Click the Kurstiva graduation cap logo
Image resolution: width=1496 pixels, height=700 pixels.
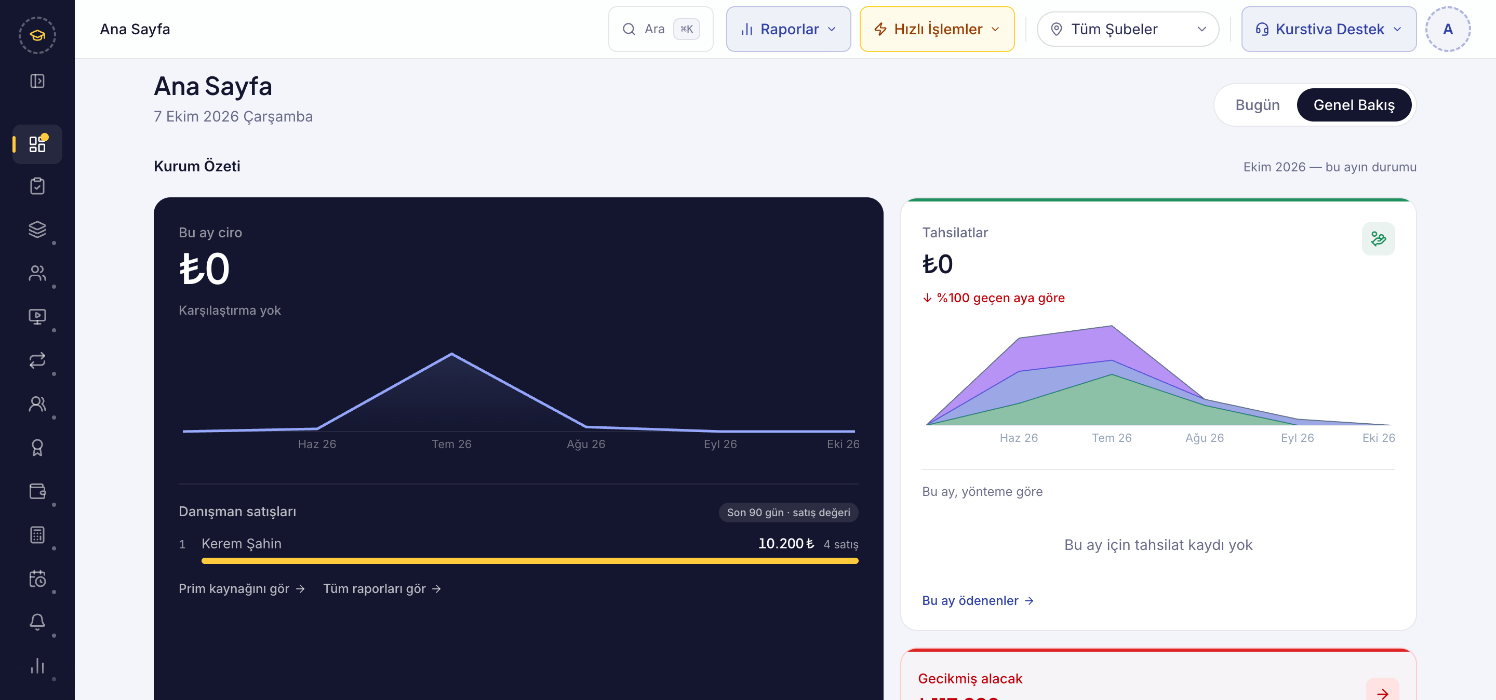coord(37,35)
